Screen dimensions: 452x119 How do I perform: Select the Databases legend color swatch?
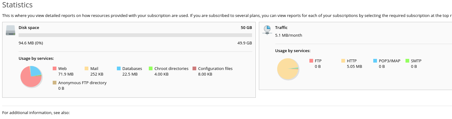pyautogui.click(x=119, y=68)
